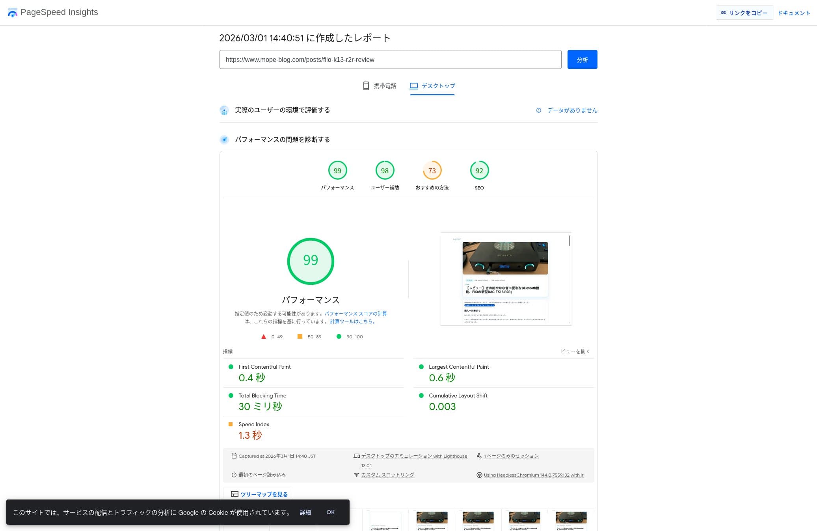
Task: Click the large 99 performance gauge
Action: click(311, 261)
